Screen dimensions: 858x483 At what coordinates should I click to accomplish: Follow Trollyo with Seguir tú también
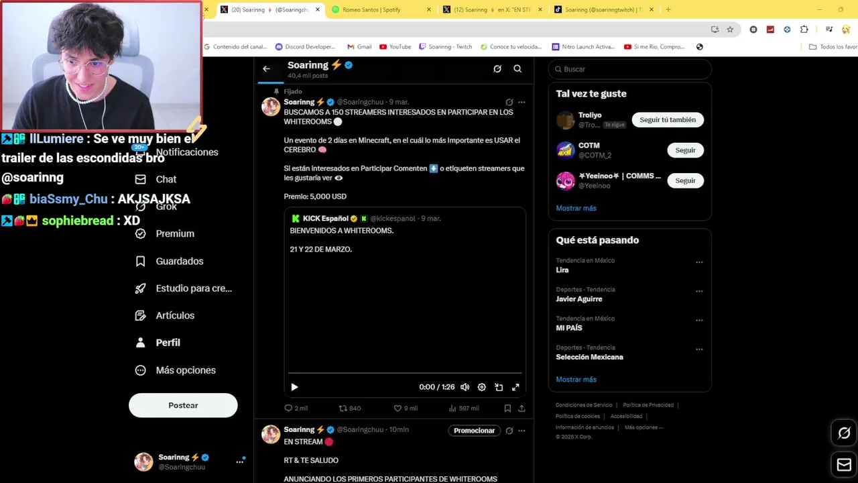pyautogui.click(x=668, y=119)
